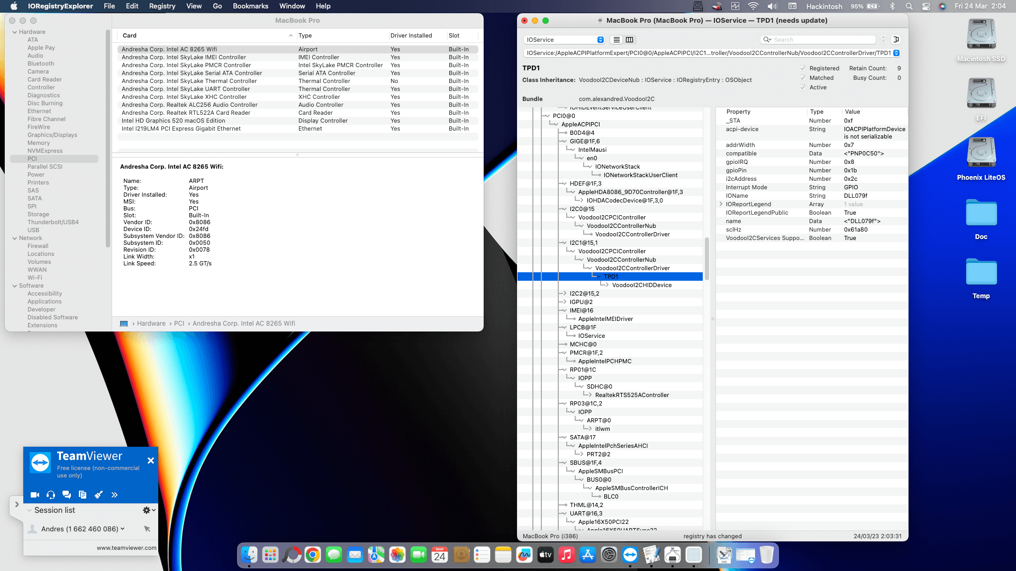Open www.teamviewer.com link
This screenshot has width=1016, height=571.
pyautogui.click(x=126, y=548)
